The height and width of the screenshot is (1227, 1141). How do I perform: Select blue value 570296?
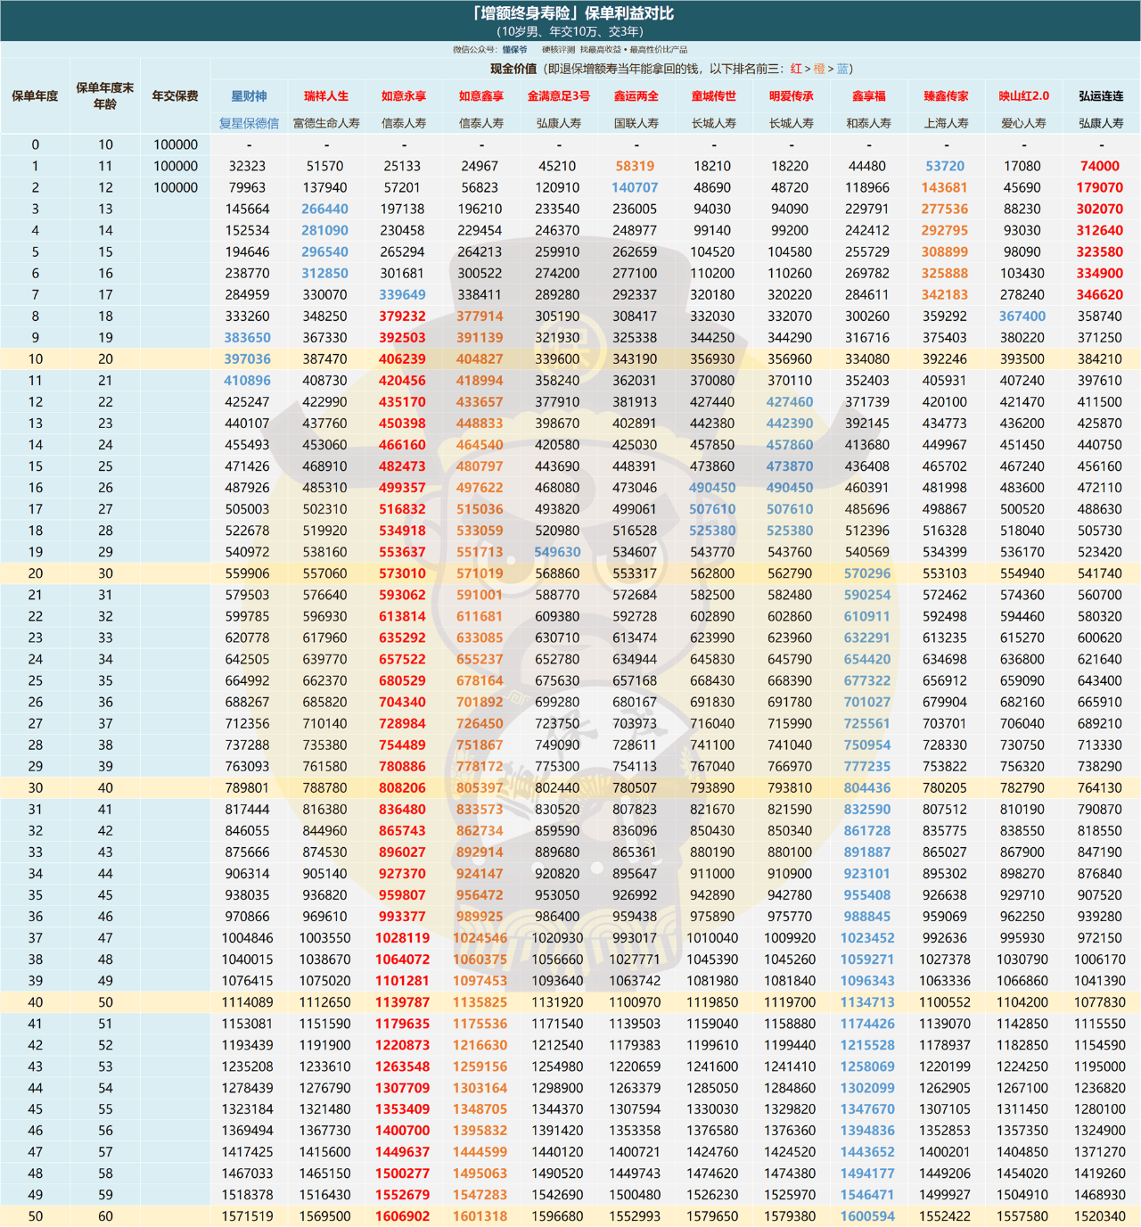[x=867, y=573]
